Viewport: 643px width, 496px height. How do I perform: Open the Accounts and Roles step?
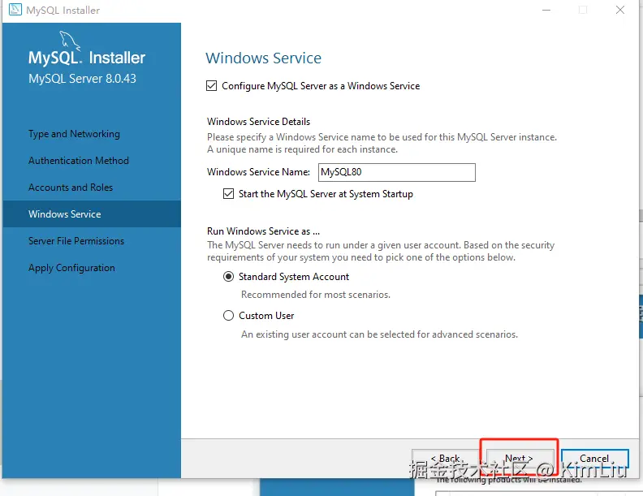(71, 188)
